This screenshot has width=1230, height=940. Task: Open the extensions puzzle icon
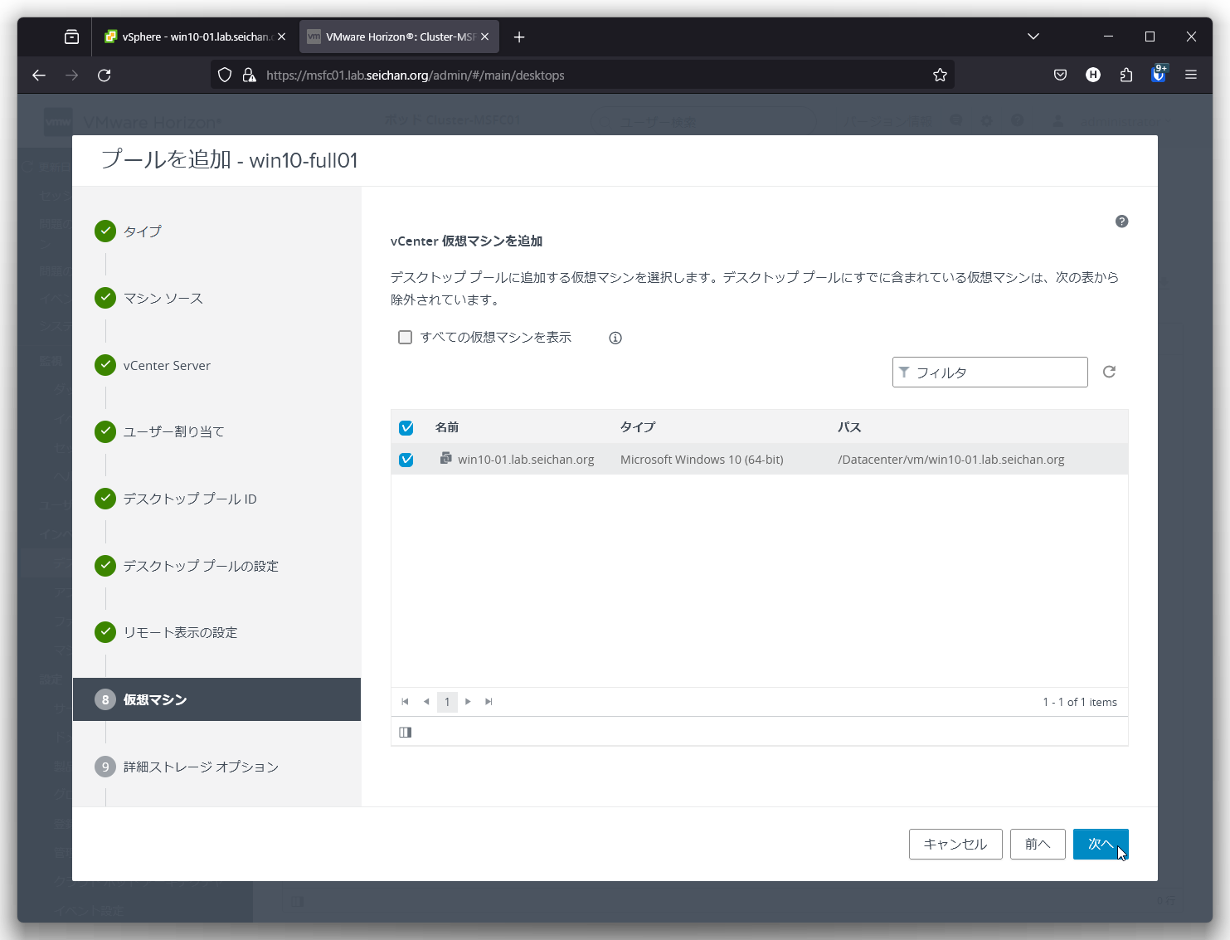tap(1125, 75)
